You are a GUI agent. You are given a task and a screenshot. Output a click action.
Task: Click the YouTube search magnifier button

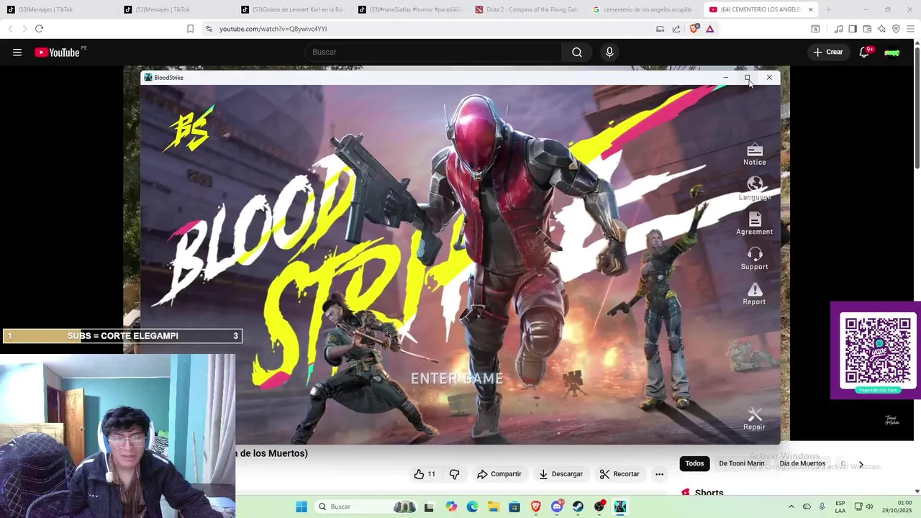(577, 52)
